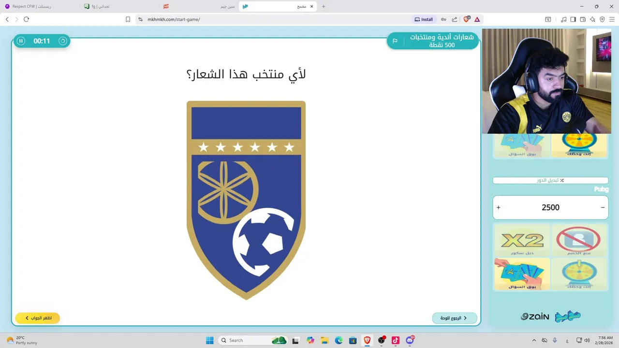
Task: Click the taskbar Search box
Action: pos(253,340)
